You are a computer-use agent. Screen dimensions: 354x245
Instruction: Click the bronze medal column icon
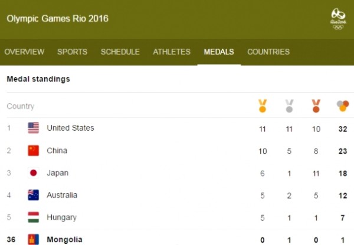pos(316,106)
